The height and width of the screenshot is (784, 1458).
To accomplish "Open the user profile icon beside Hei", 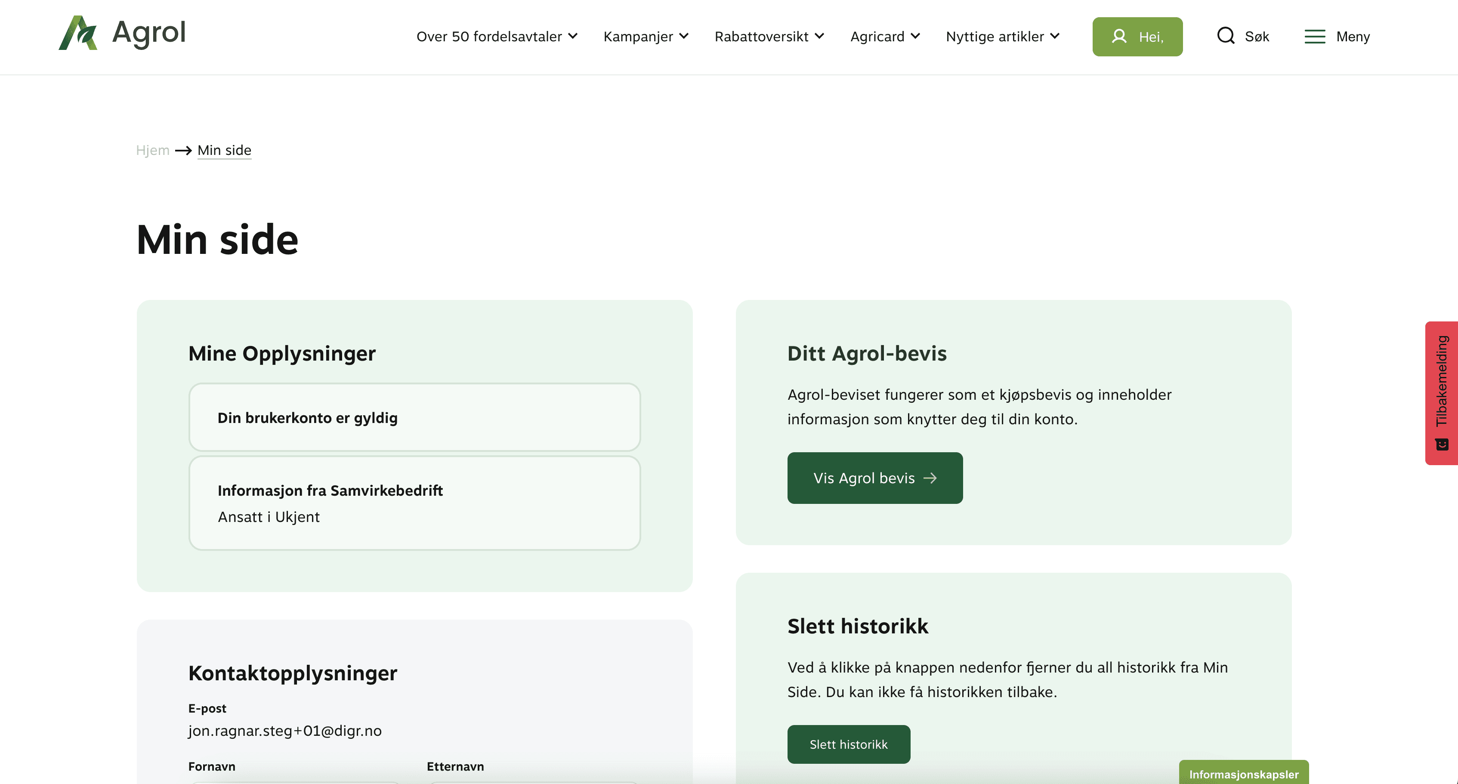I will click(1119, 36).
